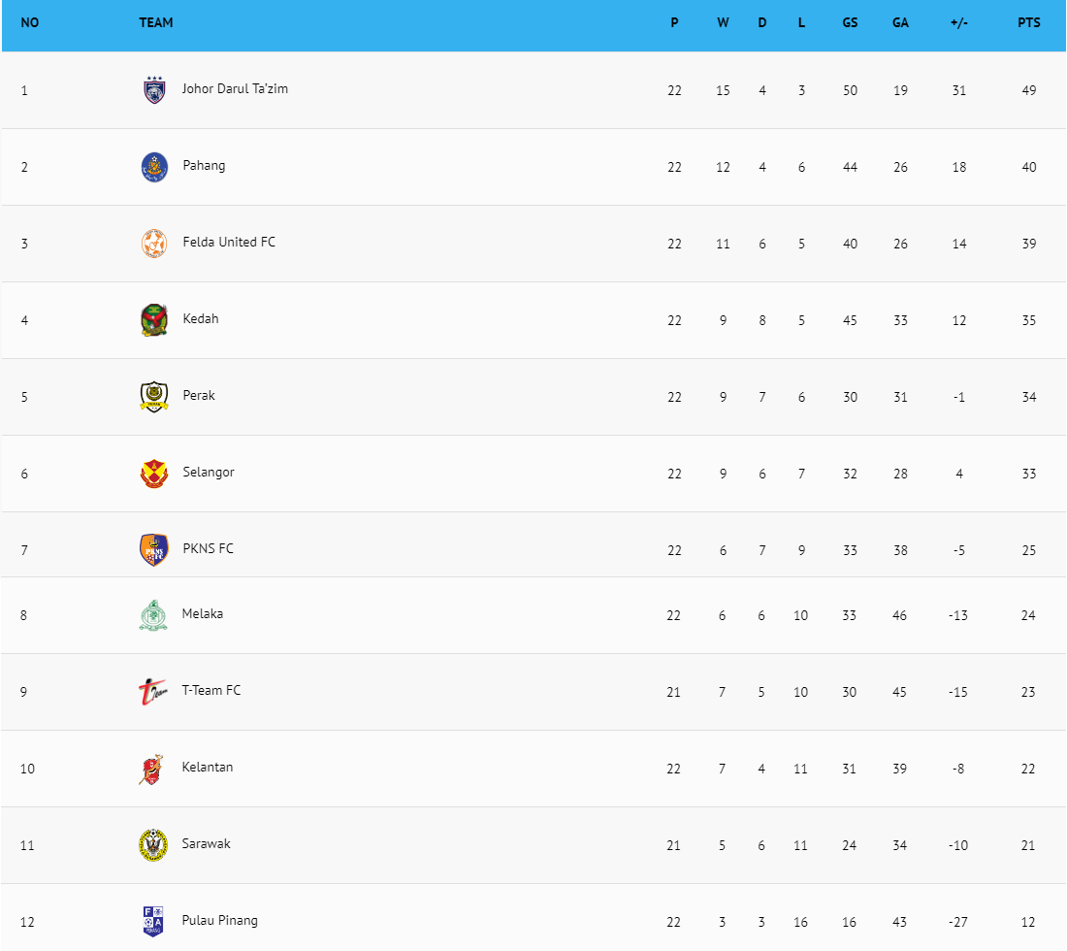Select the Pulau Pinang team name

click(x=220, y=920)
